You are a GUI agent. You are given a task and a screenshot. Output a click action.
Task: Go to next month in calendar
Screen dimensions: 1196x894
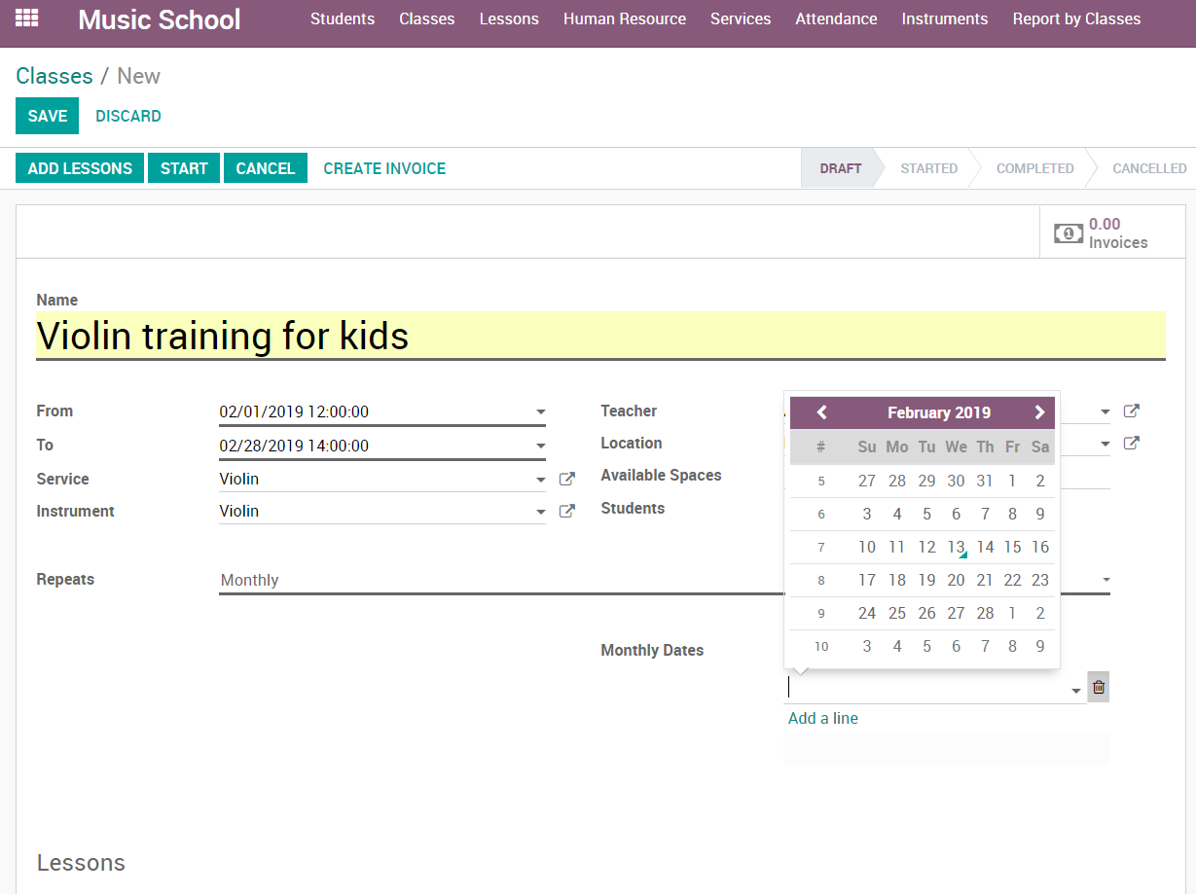point(1039,412)
